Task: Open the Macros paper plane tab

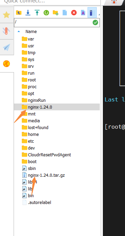Action: point(6,47)
